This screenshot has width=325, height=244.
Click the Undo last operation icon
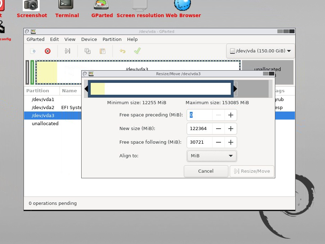(123, 51)
